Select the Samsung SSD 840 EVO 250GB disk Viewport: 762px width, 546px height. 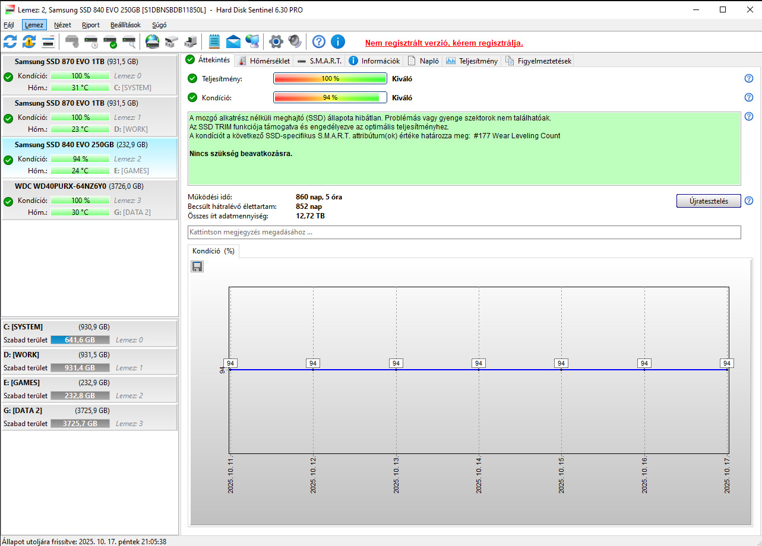89,157
